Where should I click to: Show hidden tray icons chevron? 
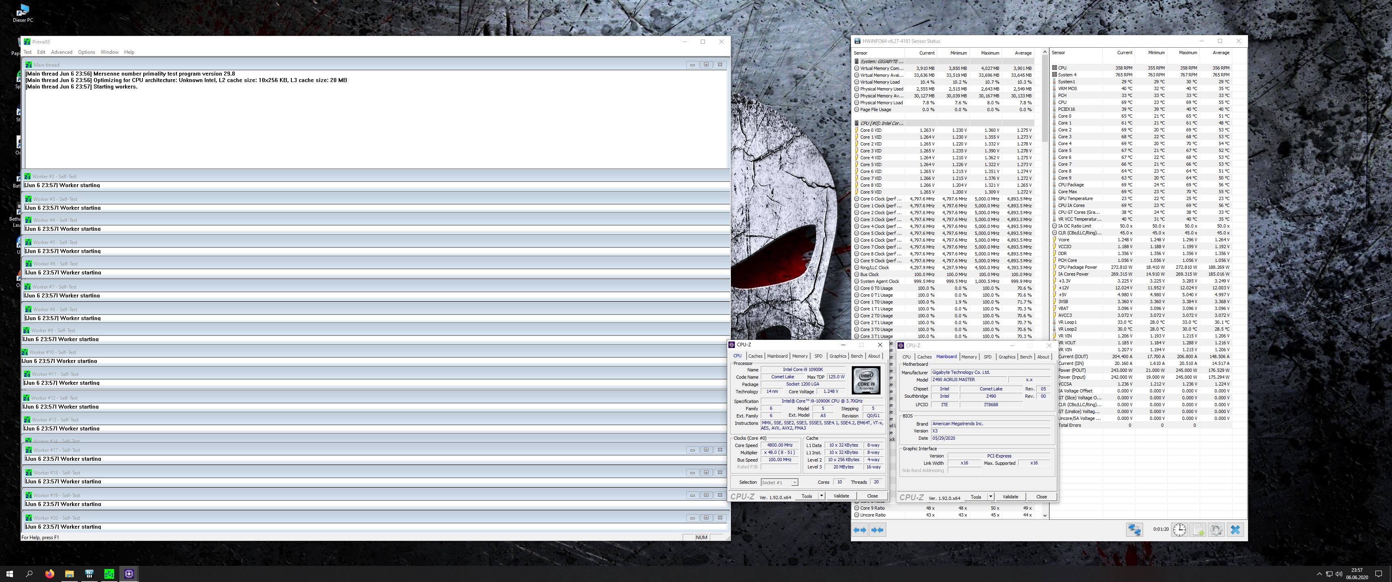[x=1320, y=574]
